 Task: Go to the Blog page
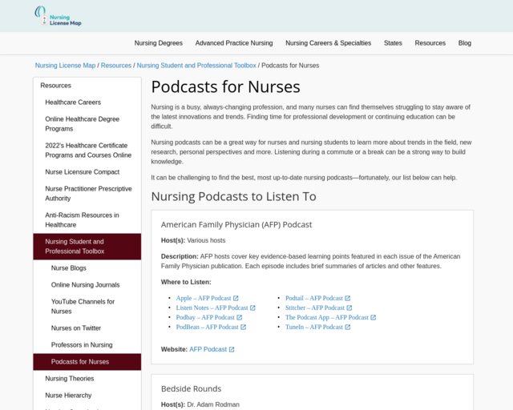point(465,43)
